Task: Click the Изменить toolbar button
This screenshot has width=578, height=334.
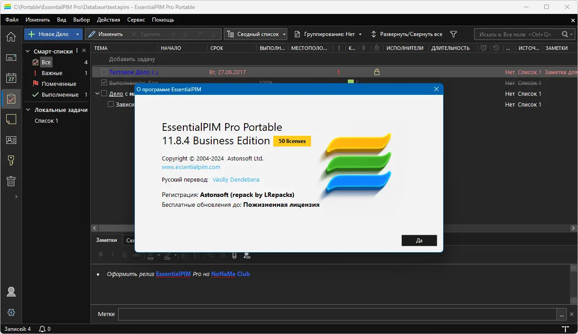Action: 106,34
